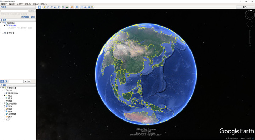Screen dimensions: 255x140
Task: Disable the 地方 places layer checkbox
Action: (5, 96)
